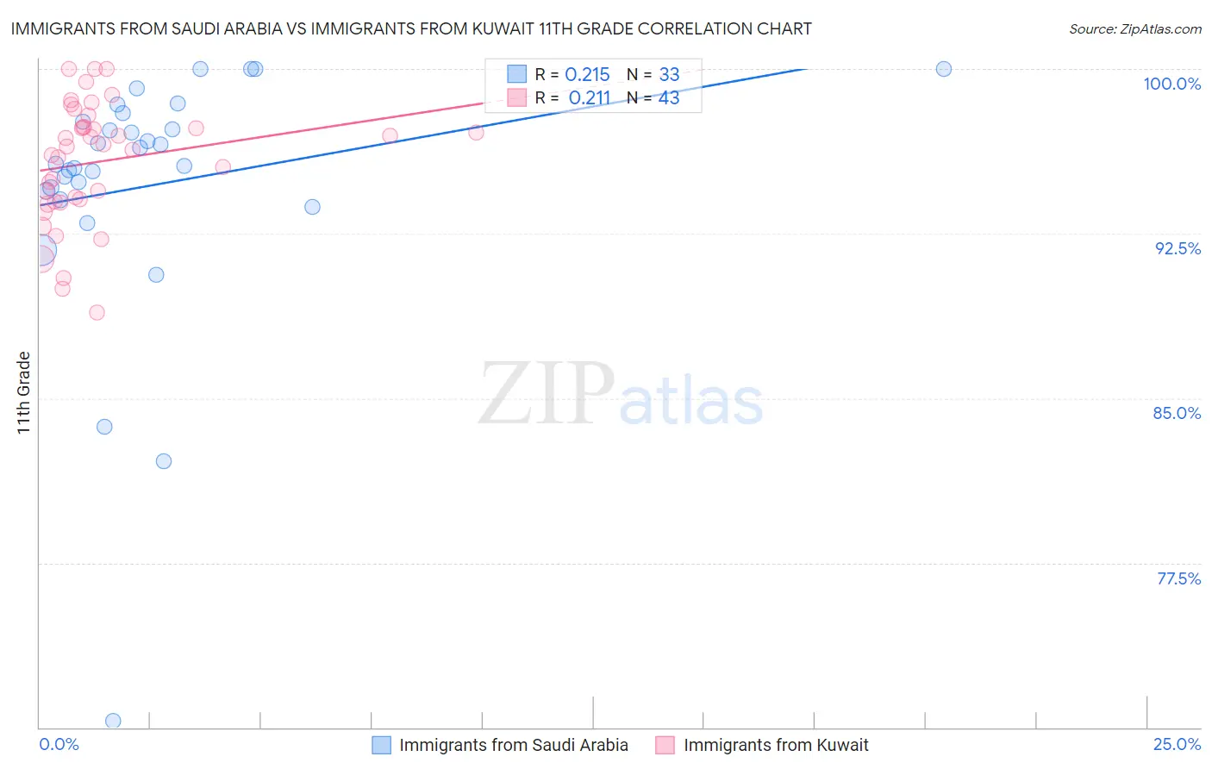Click the blue Saudi Arabia legend swatch

tap(381, 745)
